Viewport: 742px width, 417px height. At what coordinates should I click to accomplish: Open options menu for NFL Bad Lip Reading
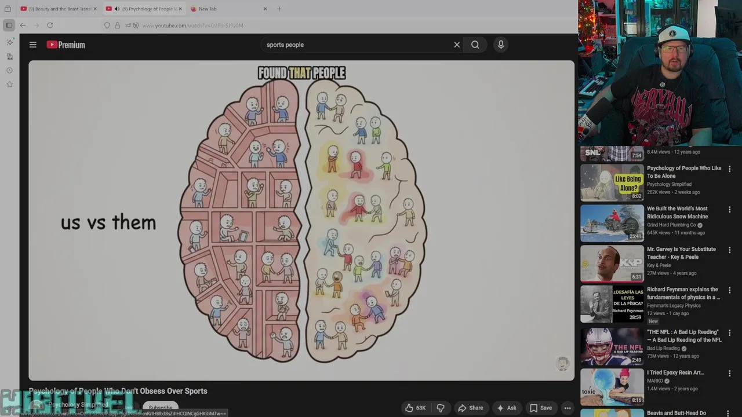730,334
